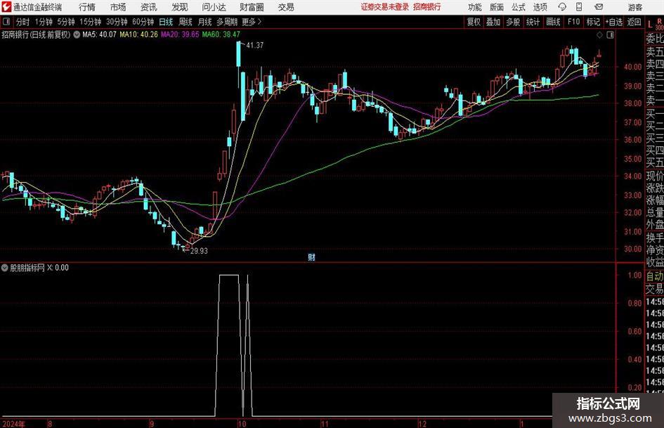This screenshot has height=428, width=664.
Task: Click the 多股 toolbar button
Action: 513,22
